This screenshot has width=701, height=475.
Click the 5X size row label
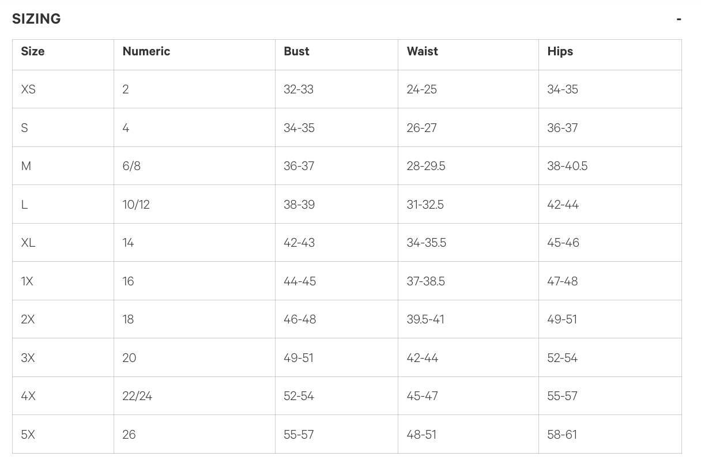(28, 435)
